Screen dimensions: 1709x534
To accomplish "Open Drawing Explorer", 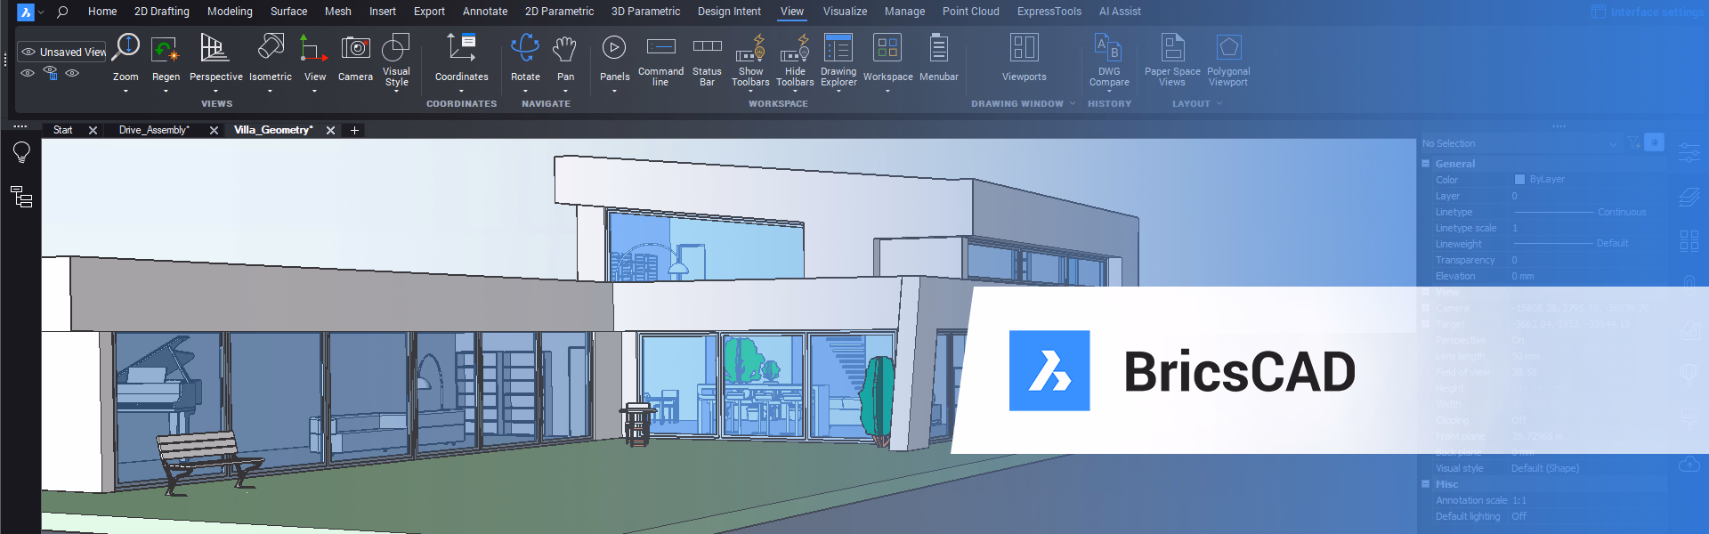I will click(838, 50).
